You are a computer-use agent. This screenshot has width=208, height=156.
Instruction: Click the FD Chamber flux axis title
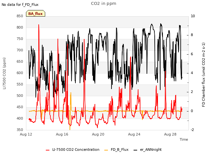203,75
